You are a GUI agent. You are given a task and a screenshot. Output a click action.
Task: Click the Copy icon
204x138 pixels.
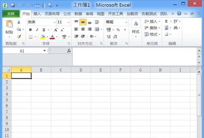pos(19,29)
